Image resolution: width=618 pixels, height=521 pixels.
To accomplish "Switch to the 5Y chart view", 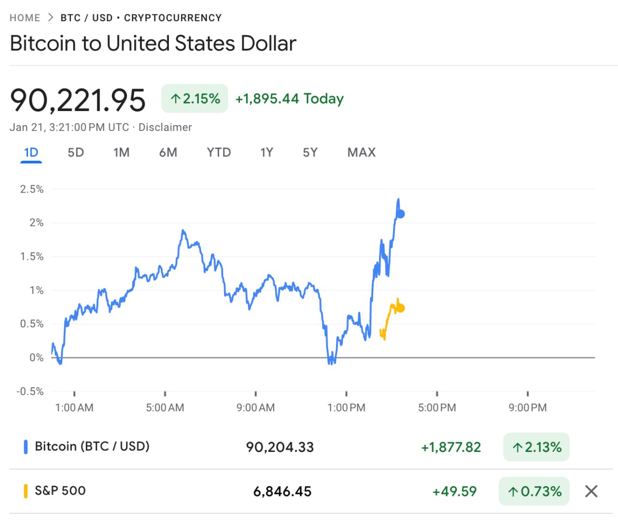I will click(310, 153).
